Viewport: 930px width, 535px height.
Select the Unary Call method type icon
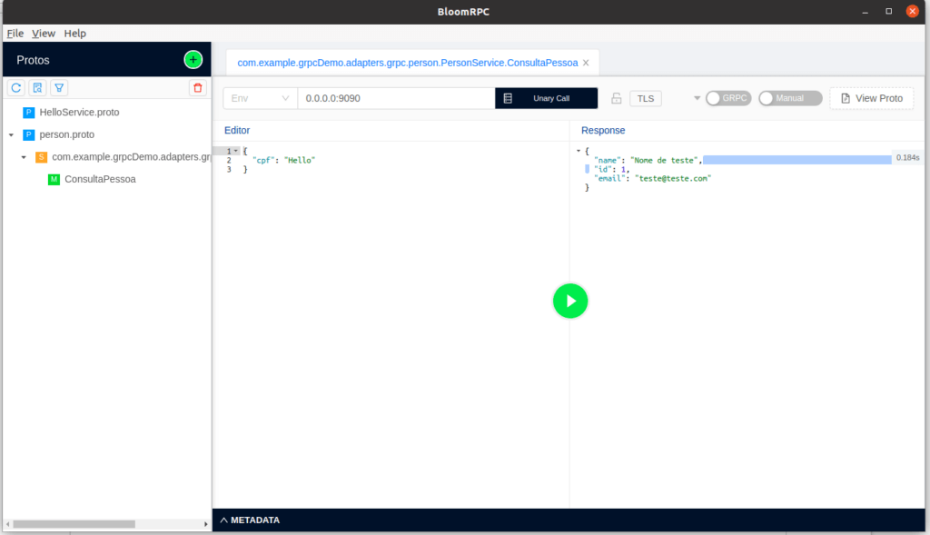508,98
